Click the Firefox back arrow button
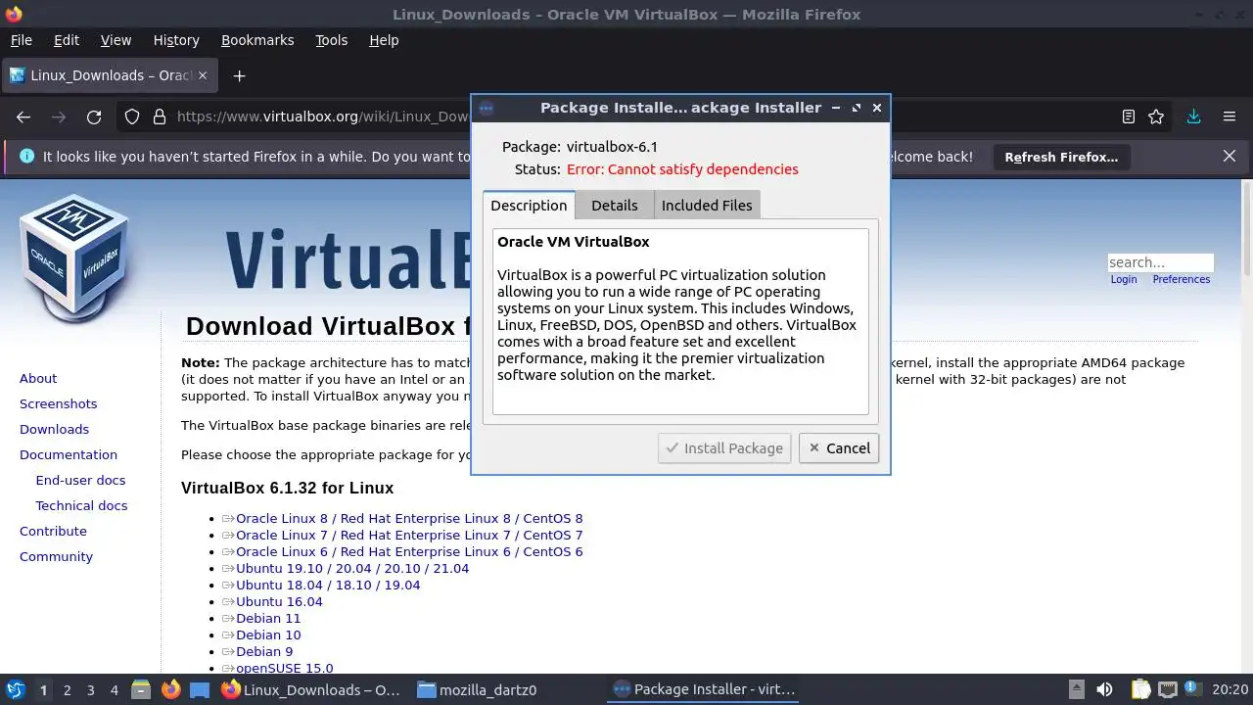The image size is (1253, 705). tap(23, 117)
